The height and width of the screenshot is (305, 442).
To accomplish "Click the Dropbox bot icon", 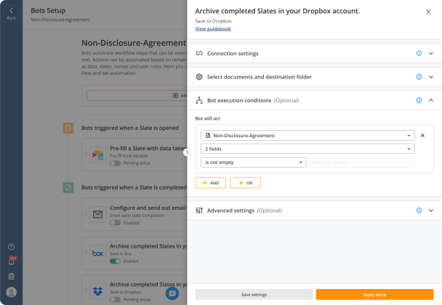I will (x=98, y=291).
